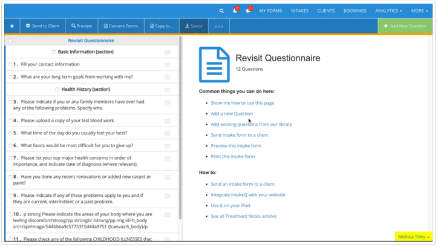Expand the MORE dropdown menu
This screenshot has width=438, height=247.
coord(419,11)
